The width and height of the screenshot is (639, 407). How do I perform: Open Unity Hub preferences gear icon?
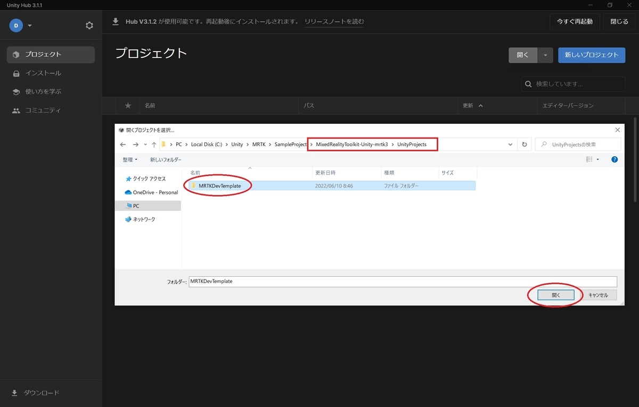(x=89, y=26)
